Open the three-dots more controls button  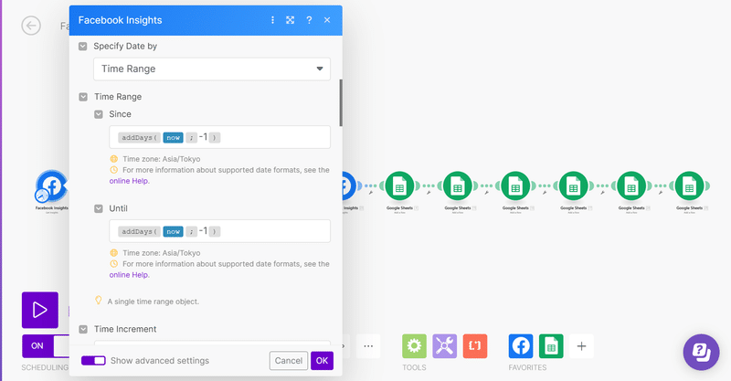pyautogui.click(x=368, y=346)
